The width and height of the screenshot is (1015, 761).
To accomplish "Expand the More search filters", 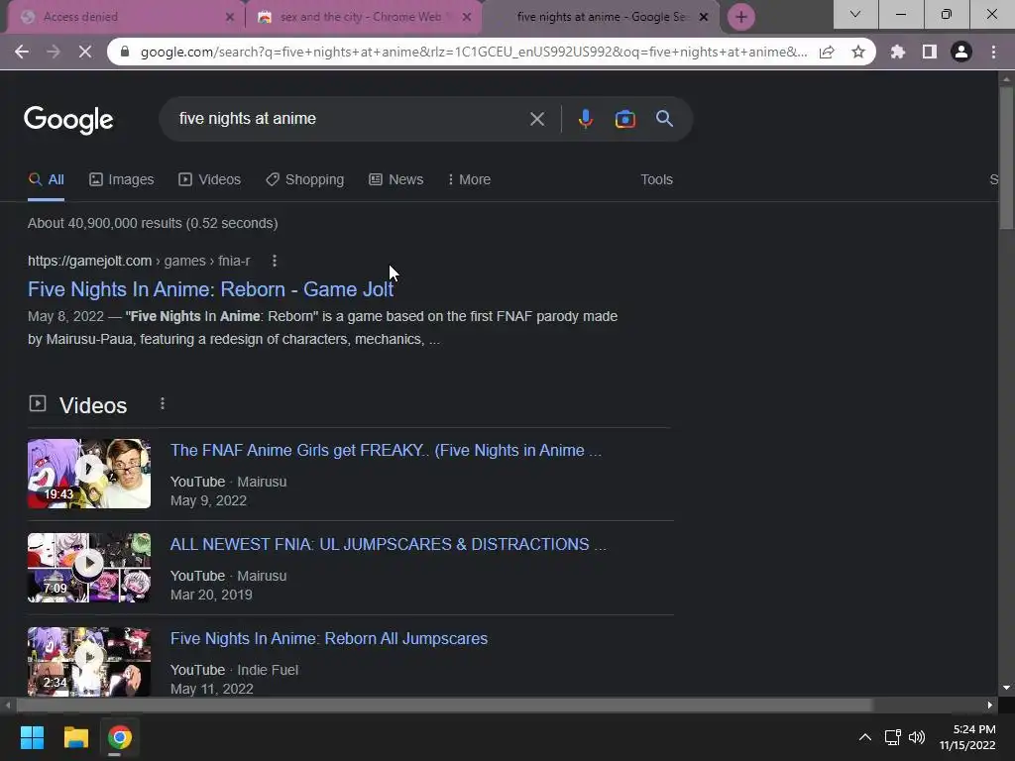I will [x=469, y=180].
